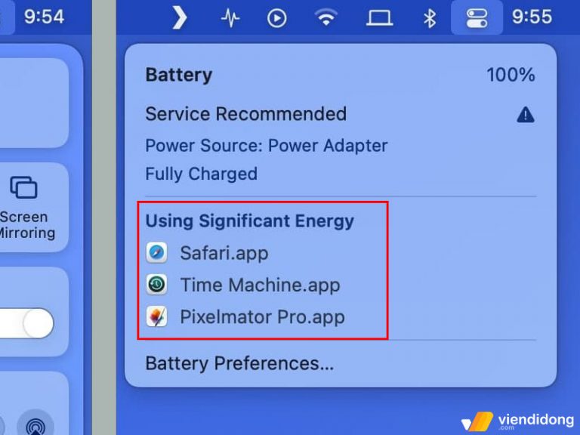Click the Time Machine.app icon
The width and height of the screenshot is (580, 435).
(x=156, y=285)
